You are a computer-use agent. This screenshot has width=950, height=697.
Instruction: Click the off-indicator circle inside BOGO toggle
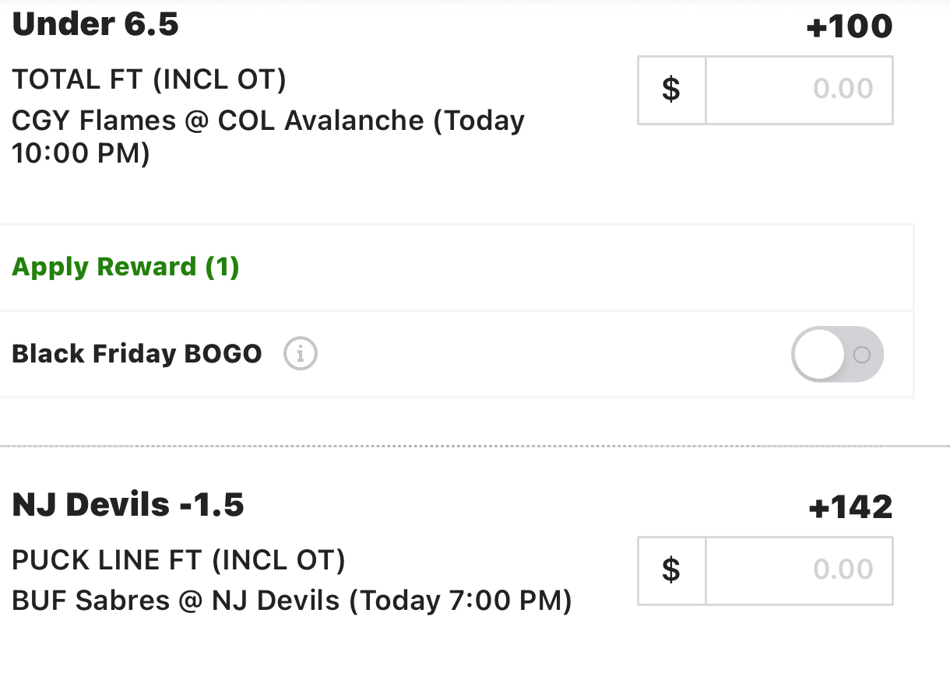tap(861, 355)
